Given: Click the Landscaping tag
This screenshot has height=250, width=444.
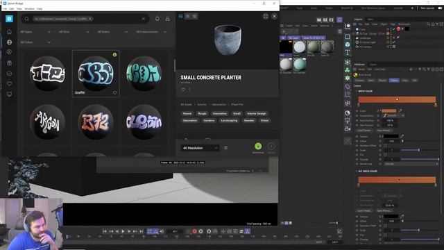Looking at the screenshot, I should point(229,120).
